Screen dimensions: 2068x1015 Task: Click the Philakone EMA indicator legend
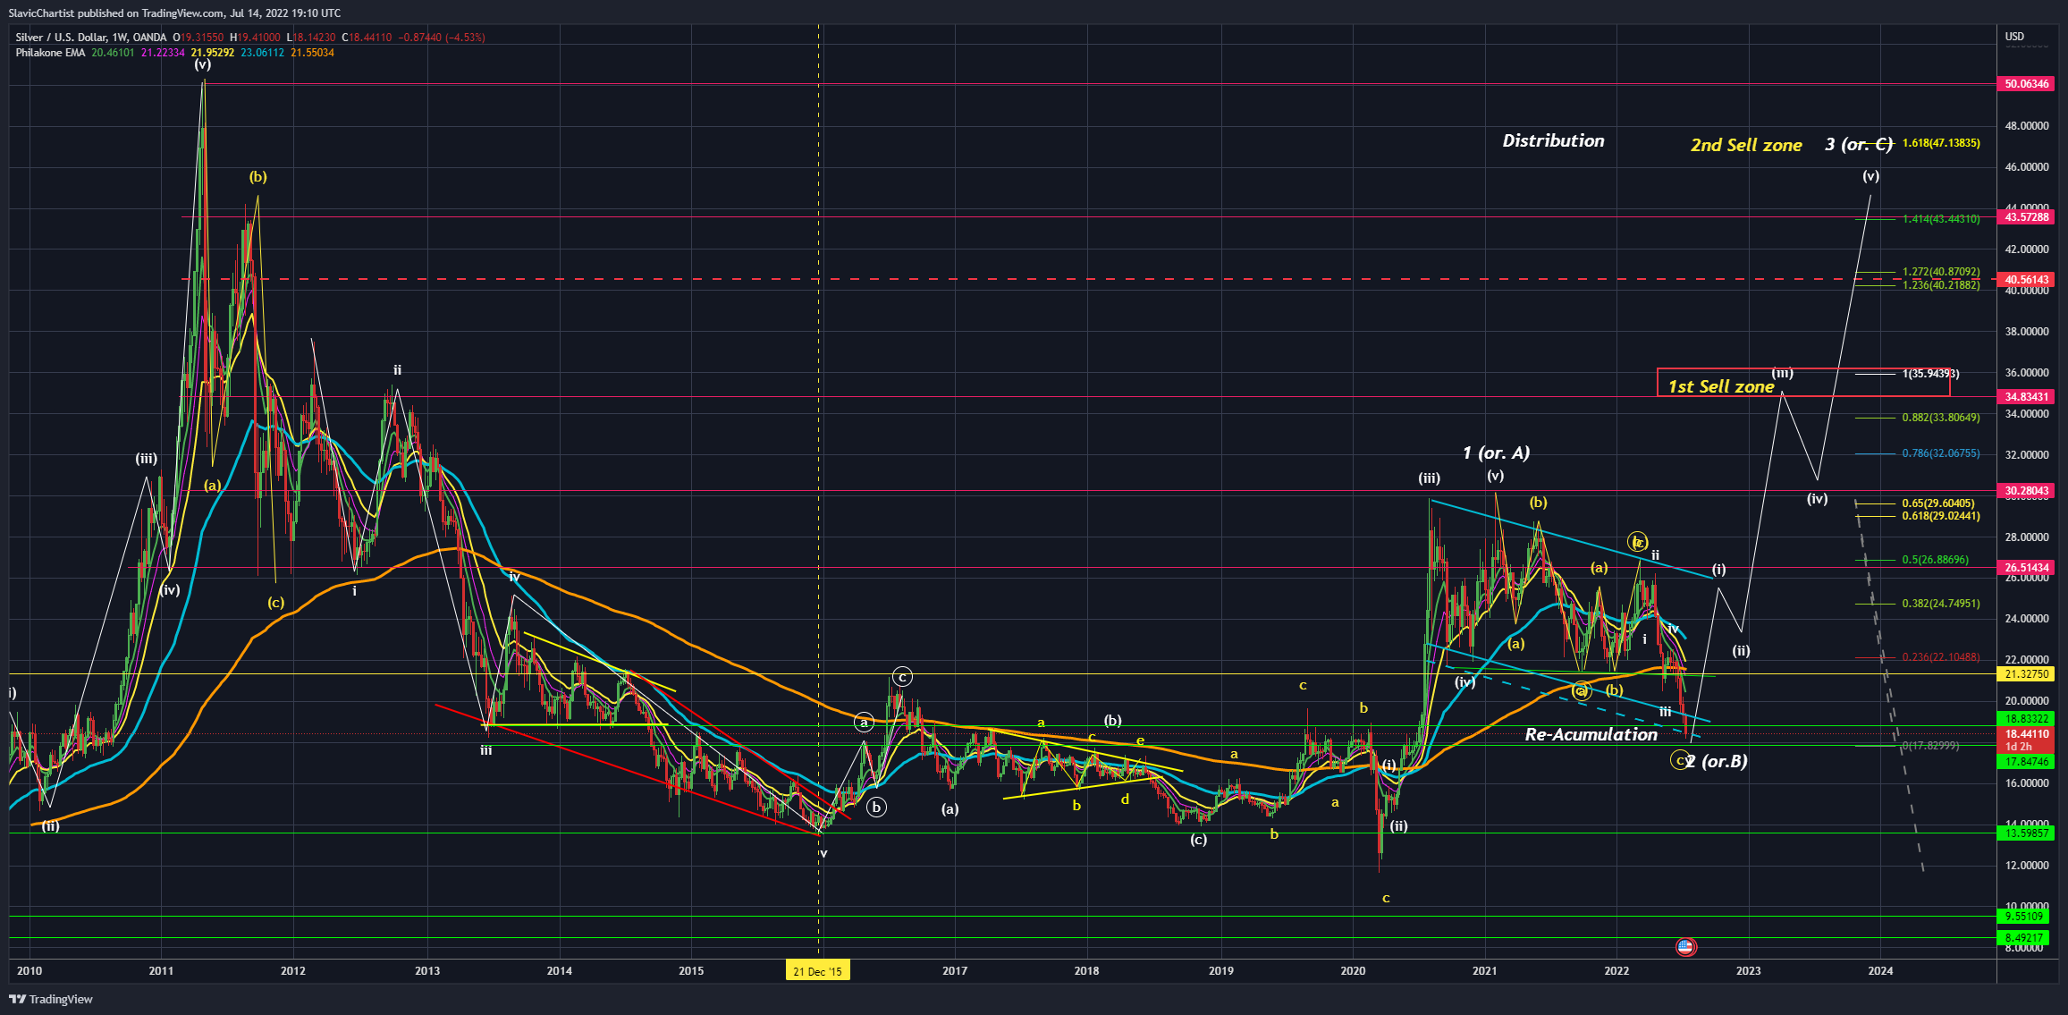tap(50, 53)
